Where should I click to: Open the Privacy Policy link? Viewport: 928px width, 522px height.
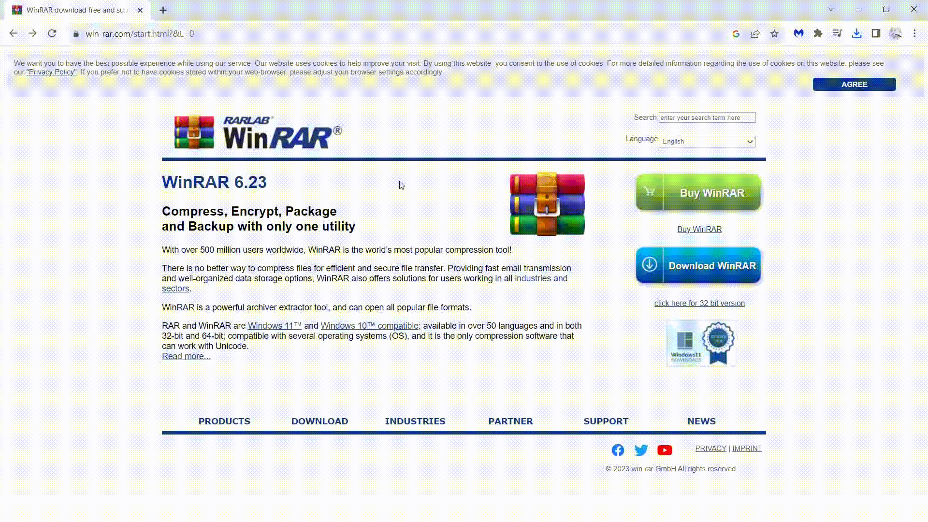(51, 72)
